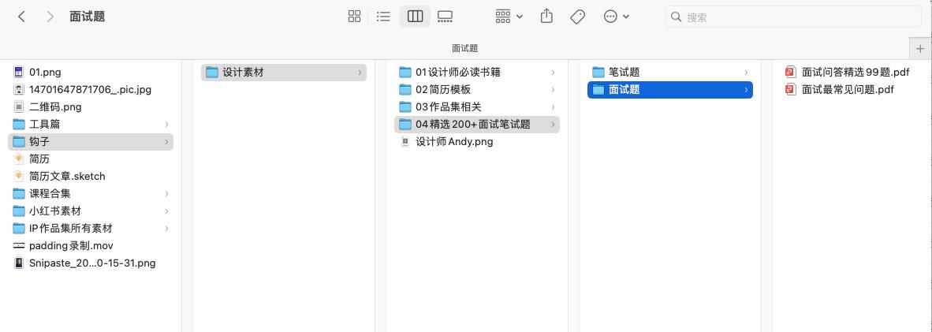Open the 课程合集 folder
Viewport: 932px width, 332px height.
pos(91,193)
